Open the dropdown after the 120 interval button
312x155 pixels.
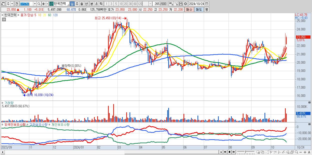pos(150,4)
